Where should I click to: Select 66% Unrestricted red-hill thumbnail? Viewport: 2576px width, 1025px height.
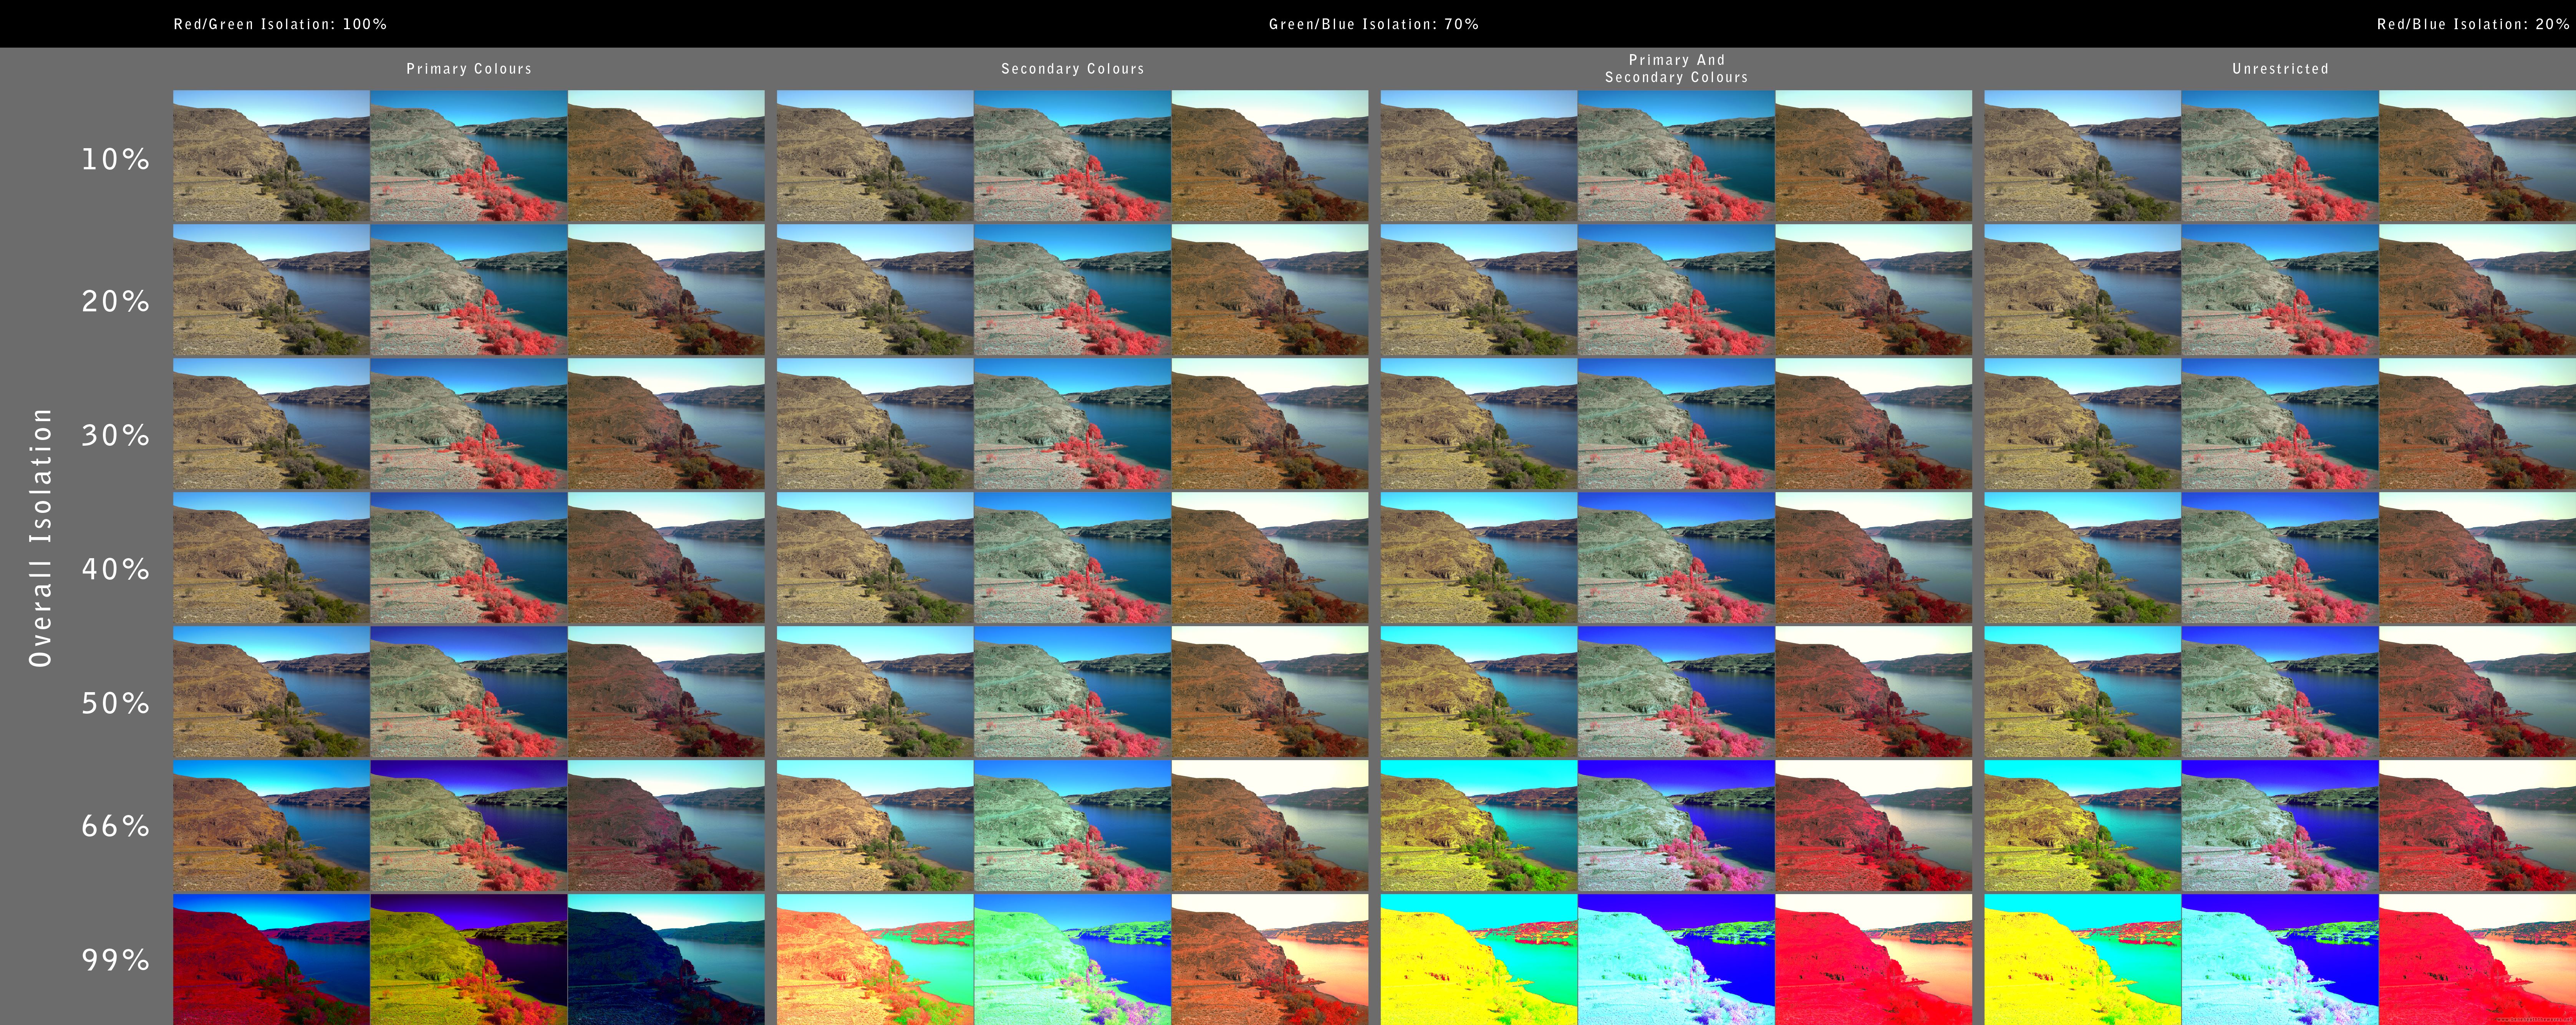pyautogui.click(x=2478, y=826)
